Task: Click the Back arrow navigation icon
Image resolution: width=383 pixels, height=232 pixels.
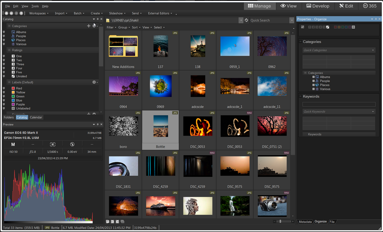Action: click(11, 13)
